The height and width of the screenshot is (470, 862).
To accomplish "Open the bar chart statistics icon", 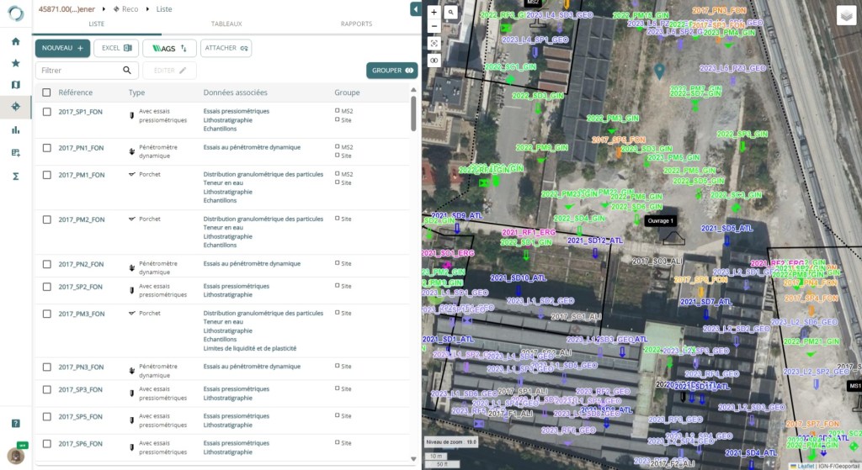I will (x=15, y=129).
